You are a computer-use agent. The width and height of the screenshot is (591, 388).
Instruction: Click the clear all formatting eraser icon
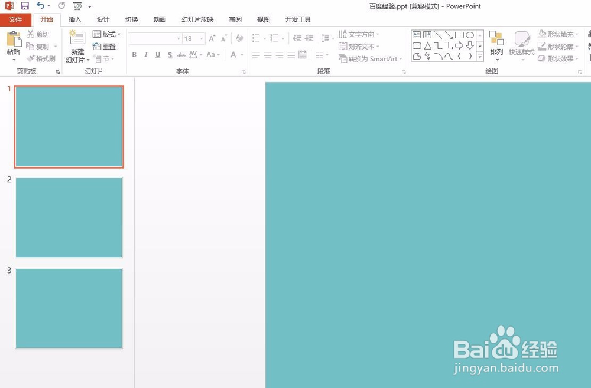coord(239,38)
